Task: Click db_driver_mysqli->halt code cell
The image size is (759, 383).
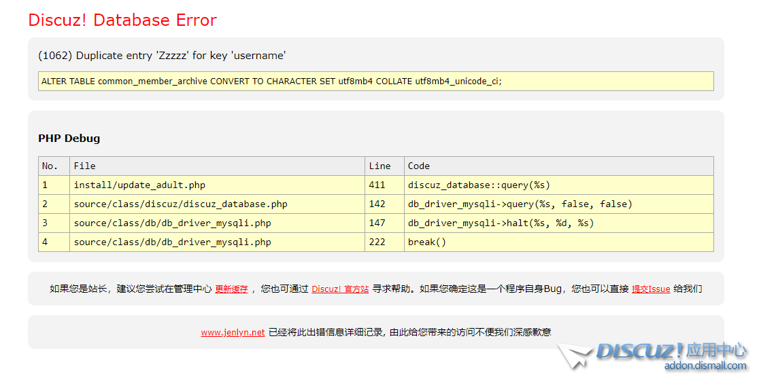Action: pos(559,223)
